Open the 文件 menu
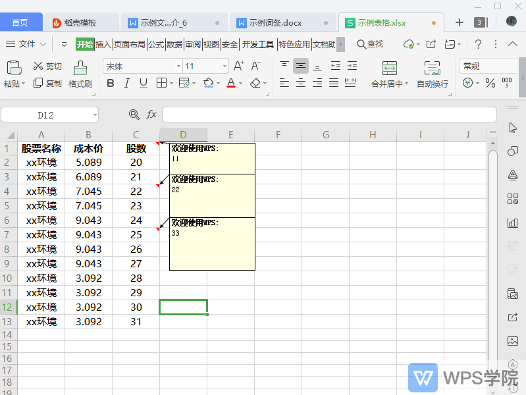This screenshot has width=526, height=395. coord(26,44)
